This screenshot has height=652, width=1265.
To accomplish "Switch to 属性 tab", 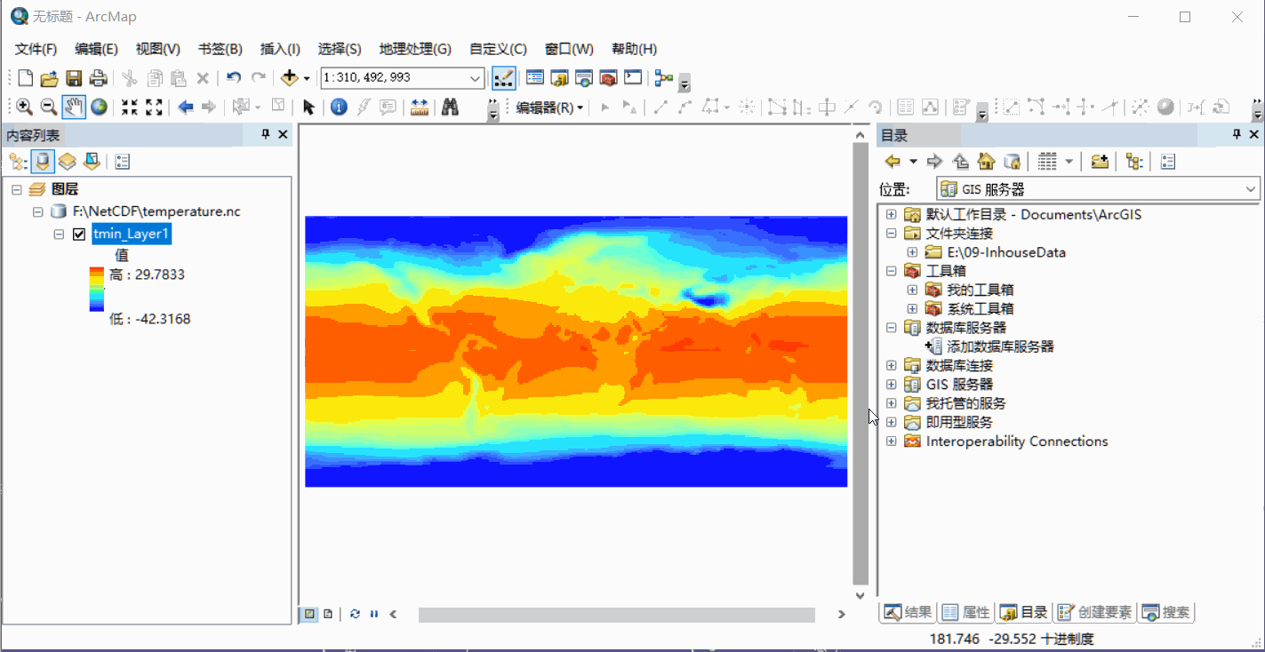I will click(965, 612).
